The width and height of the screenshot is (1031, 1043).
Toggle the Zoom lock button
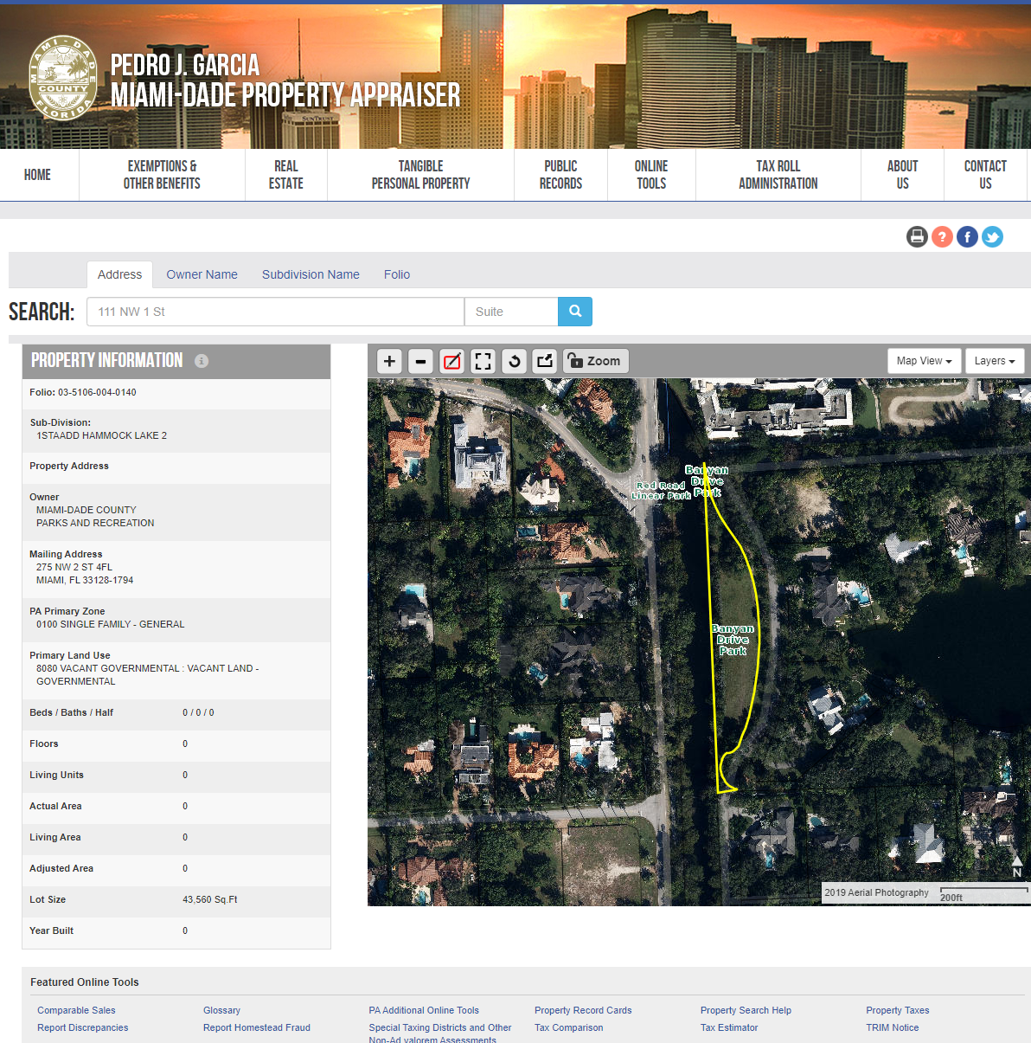pos(595,361)
